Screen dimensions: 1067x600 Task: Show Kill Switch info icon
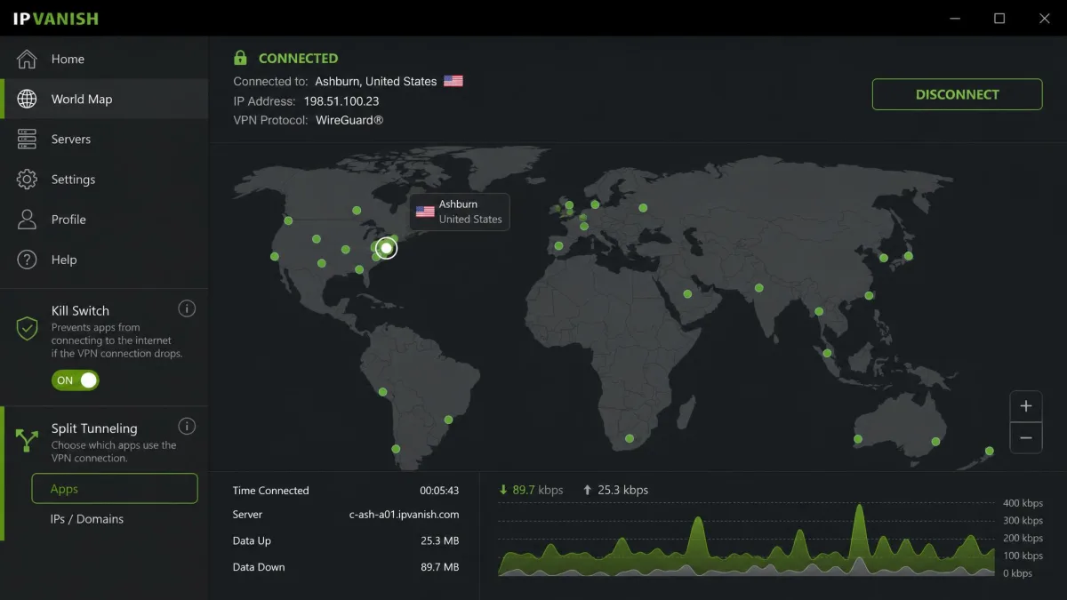(x=187, y=308)
